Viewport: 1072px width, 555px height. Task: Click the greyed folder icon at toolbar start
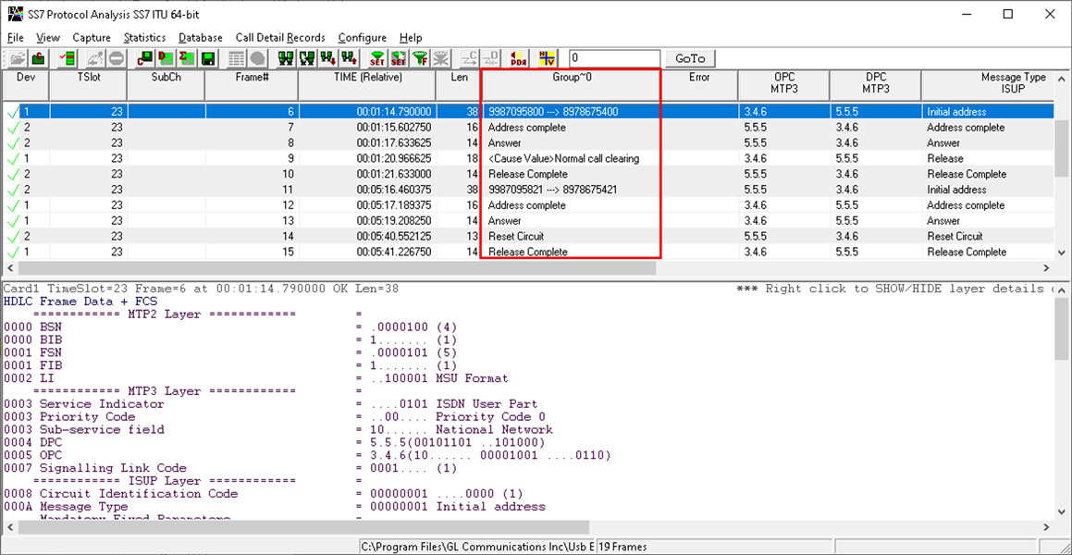coord(18,59)
